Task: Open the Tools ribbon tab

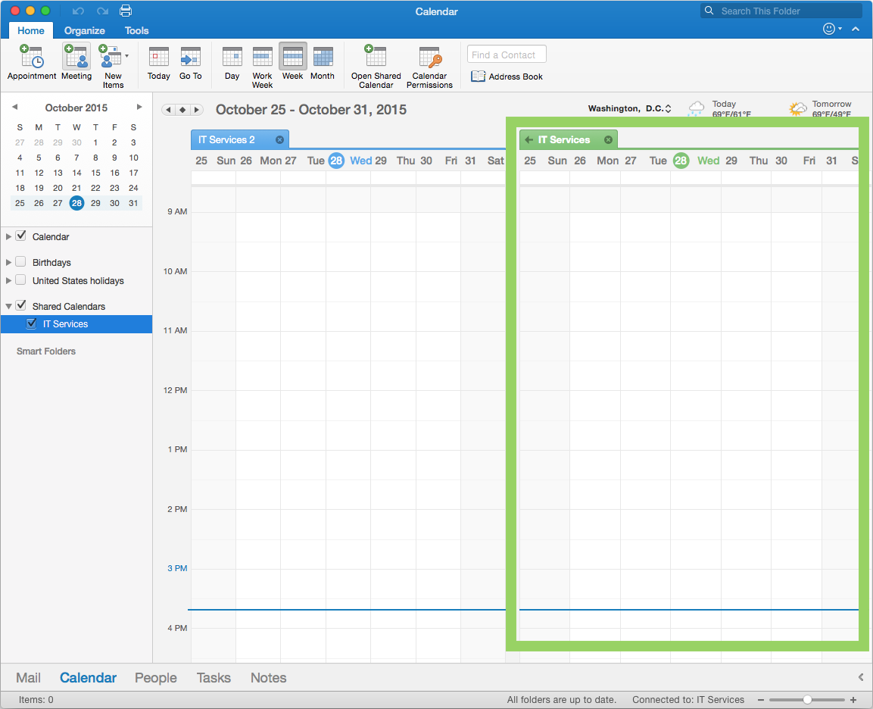Action: coord(137,30)
